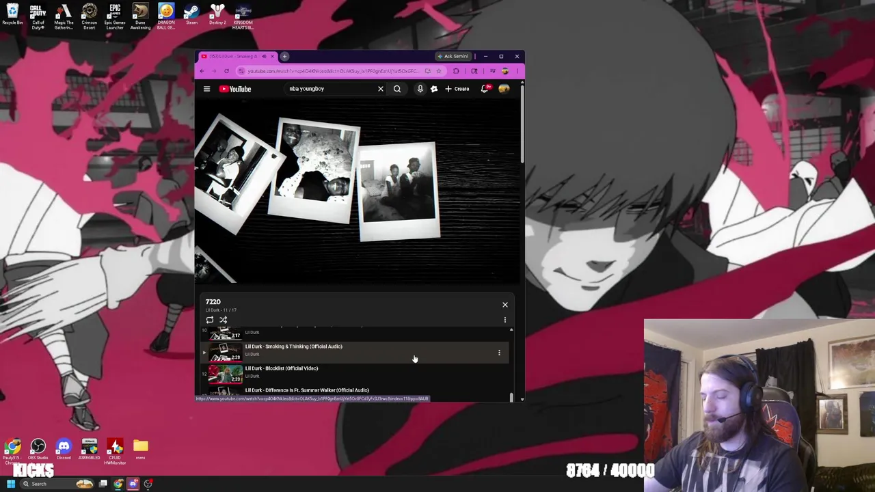Open Call of Duty desktop shortcut
This screenshot has width=875, height=492.
tap(38, 16)
